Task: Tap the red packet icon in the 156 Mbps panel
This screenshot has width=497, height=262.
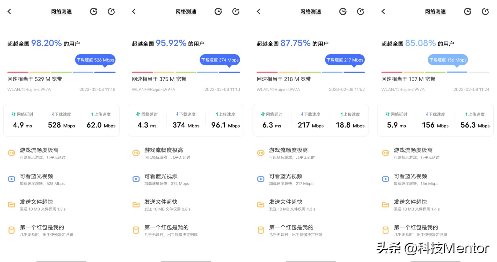Action: [x=385, y=230]
